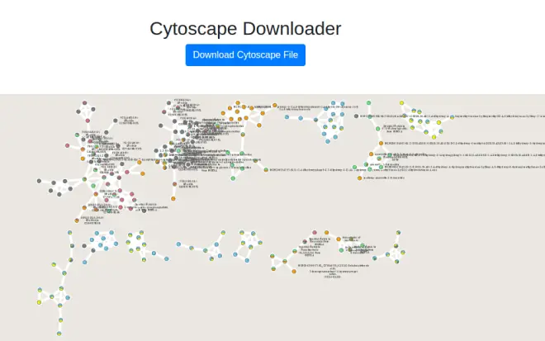This screenshot has width=545, height=341.
Task: Select the pure yellow node at lower-left cluster's edge
Action: [x=39, y=302]
